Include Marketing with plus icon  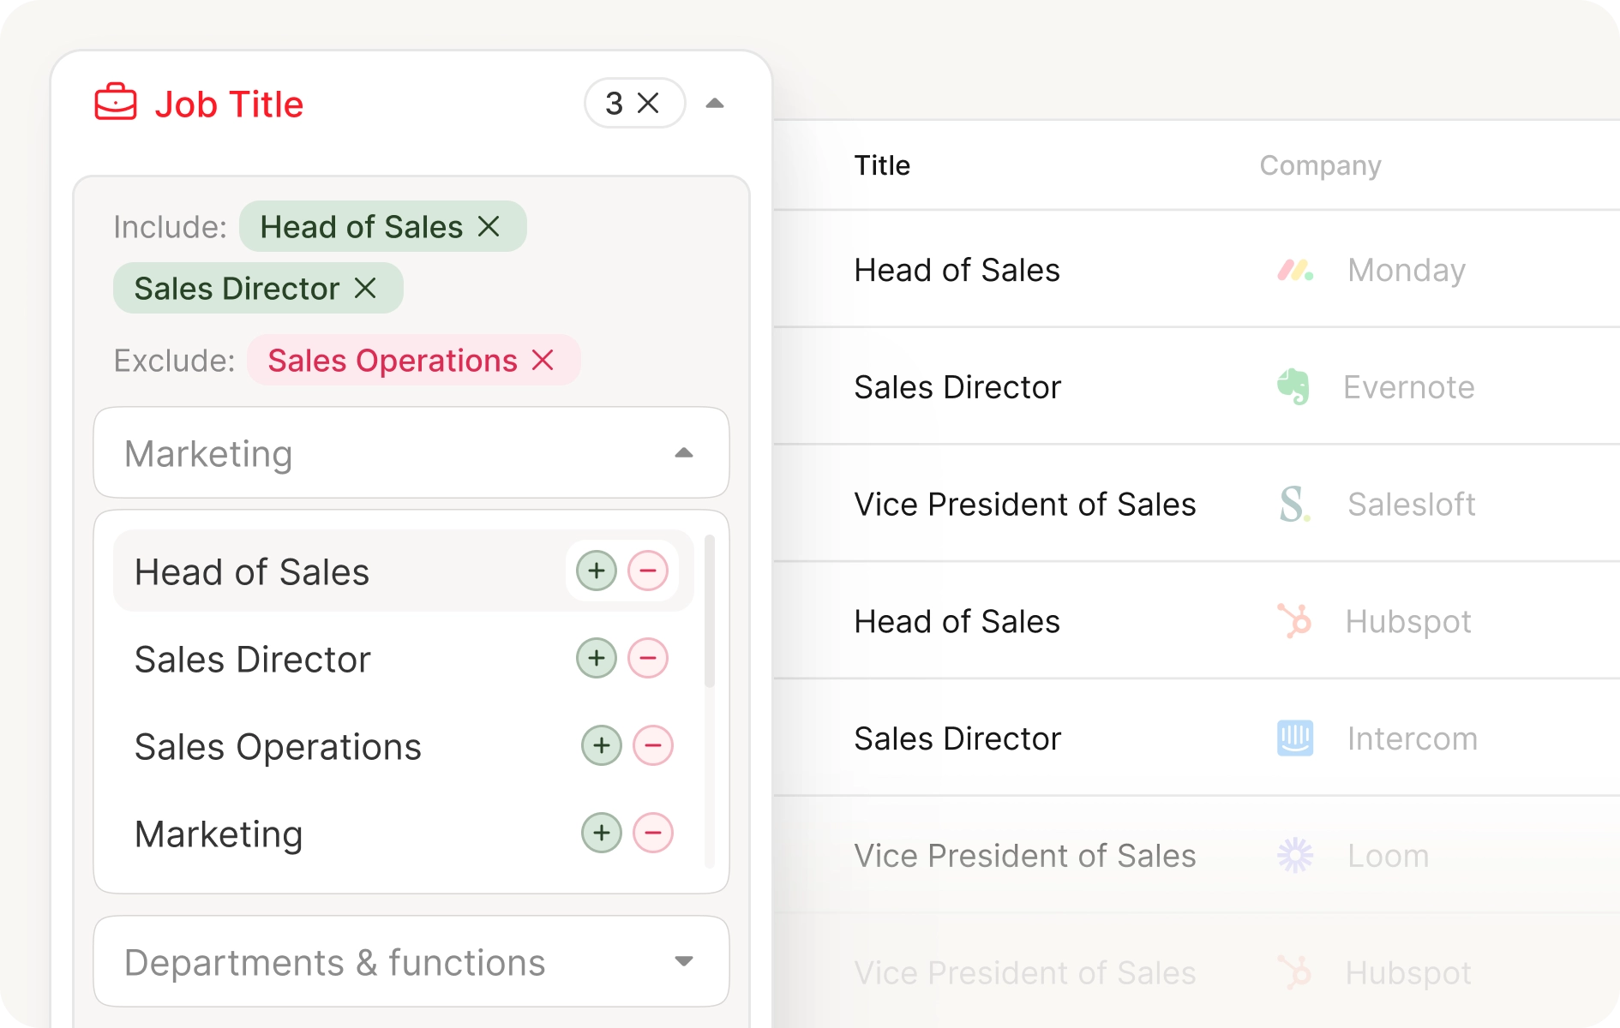[602, 834]
